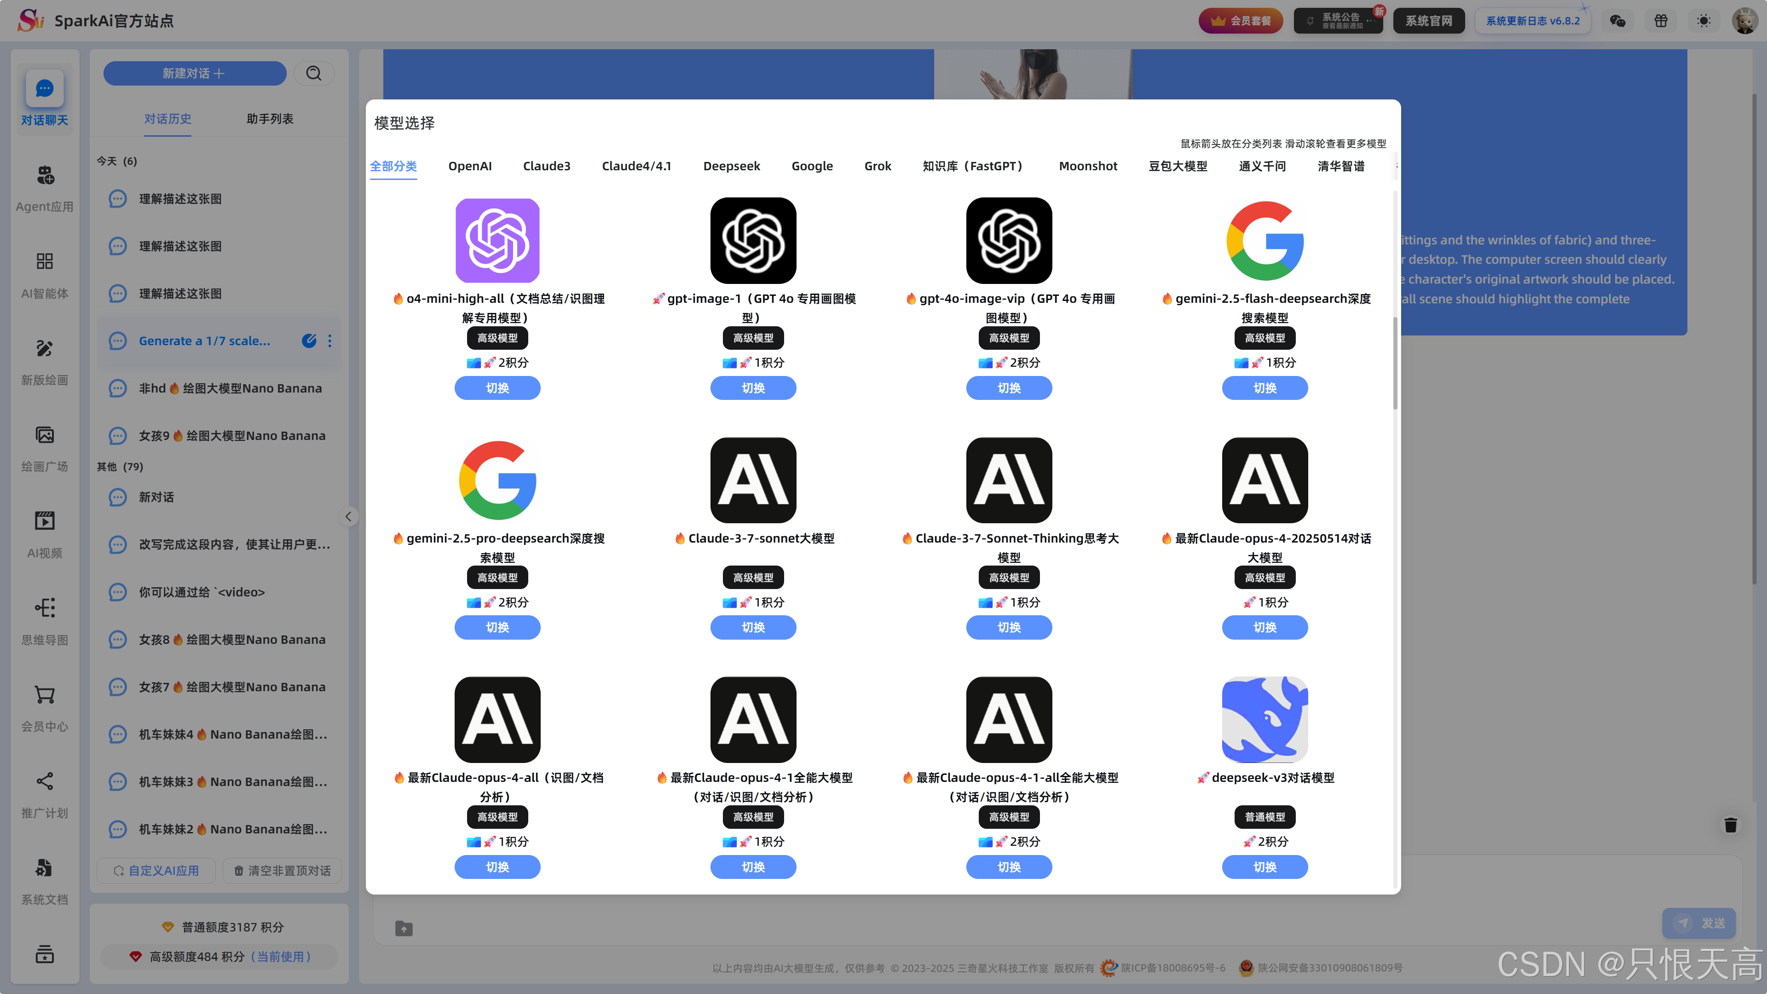Viewport: 1767px width, 994px height.
Task: Click the model list vertical scrollbar
Action: [1395, 364]
